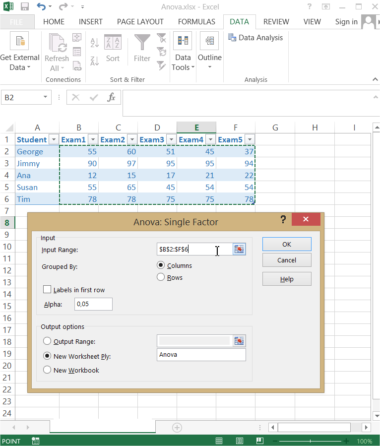Click the Undo arrow icon
The image size is (380, 446).
point(41,6)
